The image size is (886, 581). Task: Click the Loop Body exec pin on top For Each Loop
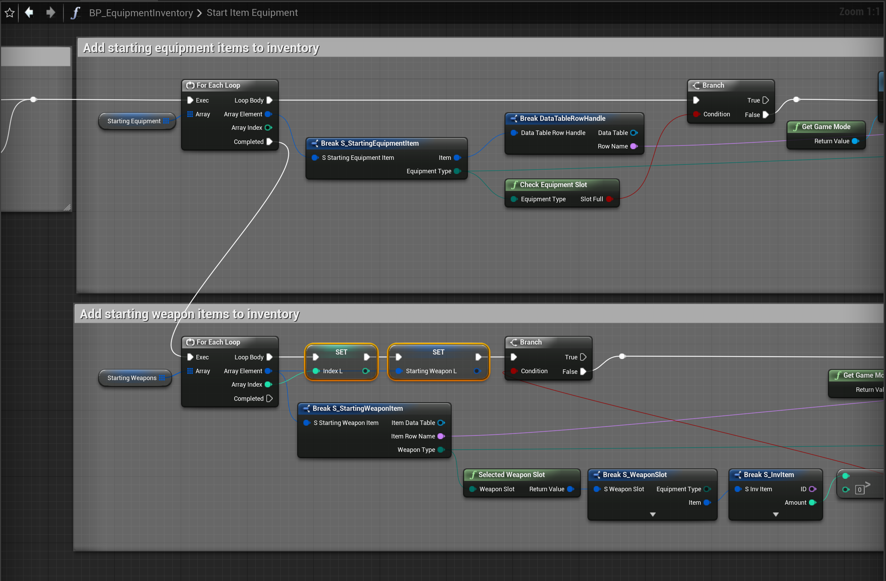tap(270, 100)
